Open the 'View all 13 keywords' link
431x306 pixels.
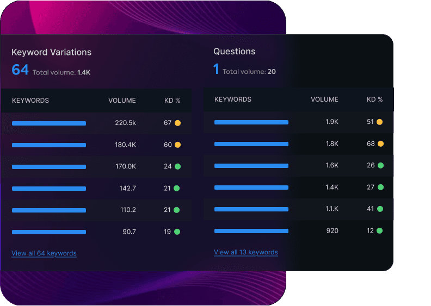pyautogui.click(x=246, y=252)
